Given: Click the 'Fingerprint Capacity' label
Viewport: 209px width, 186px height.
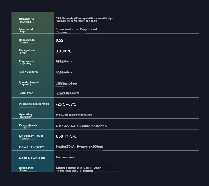Looking at the screenshot, I should (x=26, y=62).
